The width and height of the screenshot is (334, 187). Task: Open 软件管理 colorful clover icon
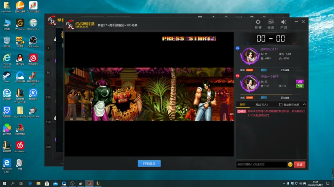(x=7, y=130)
